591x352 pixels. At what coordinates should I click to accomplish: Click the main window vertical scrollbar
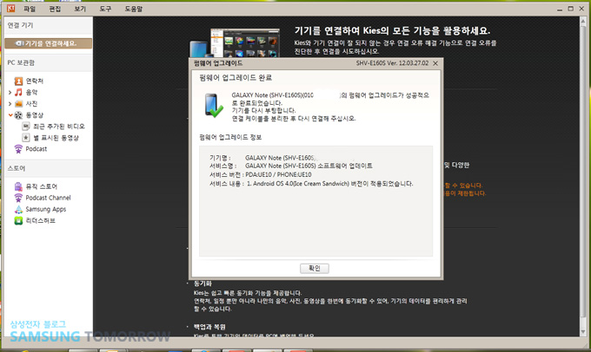click(x=582, y=173)
